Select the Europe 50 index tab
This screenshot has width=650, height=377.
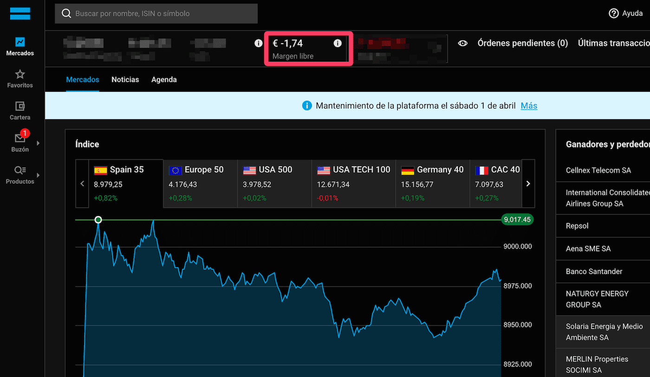[x=200, y=184]
